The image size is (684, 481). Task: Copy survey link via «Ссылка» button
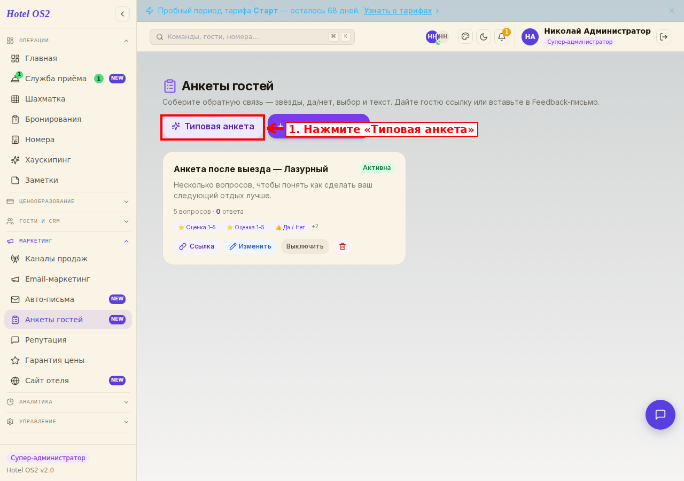(197, 246)
